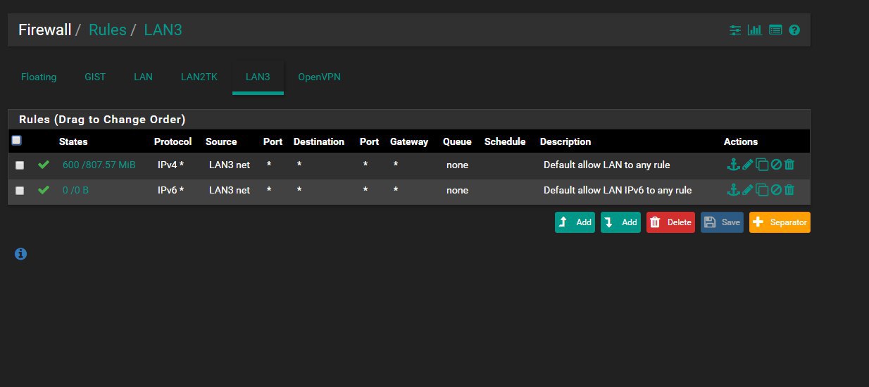
Task: Disable the IPv4 LAN3 rule
Action: tap(776, 165)
